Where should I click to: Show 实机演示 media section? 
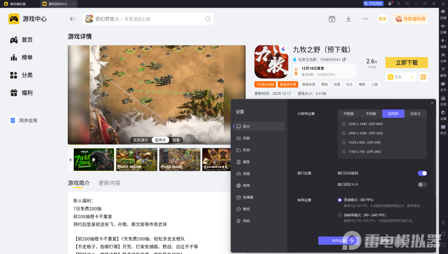141,140
